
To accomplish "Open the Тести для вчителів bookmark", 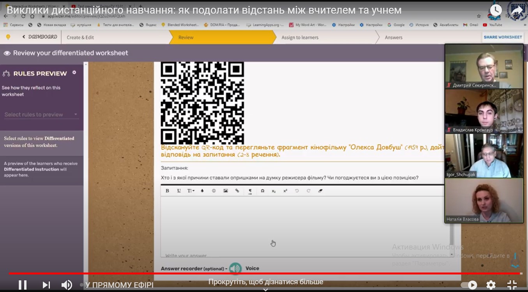I will (115, 25).
